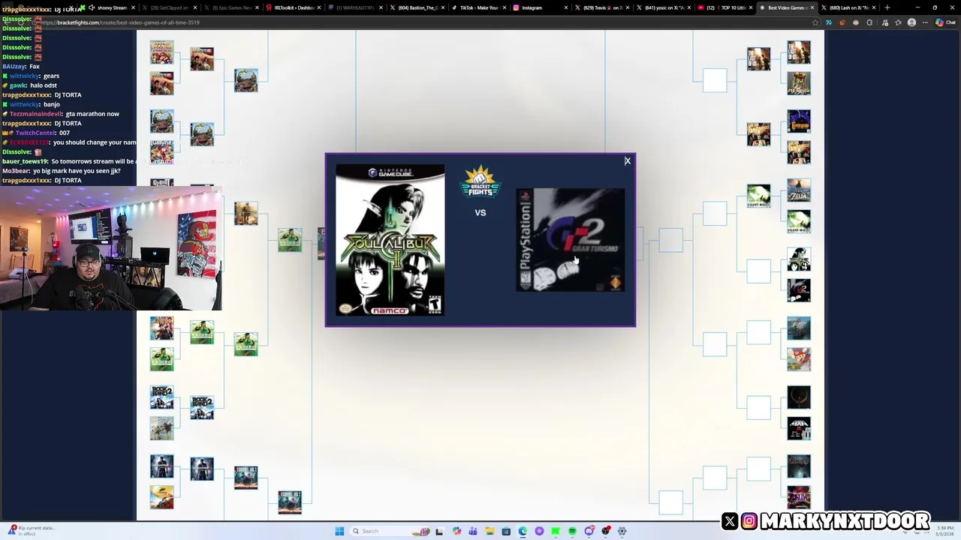Open Microsoft Store from the taskbar
This screenshot has width=961, height=540.
click(506, 531)
